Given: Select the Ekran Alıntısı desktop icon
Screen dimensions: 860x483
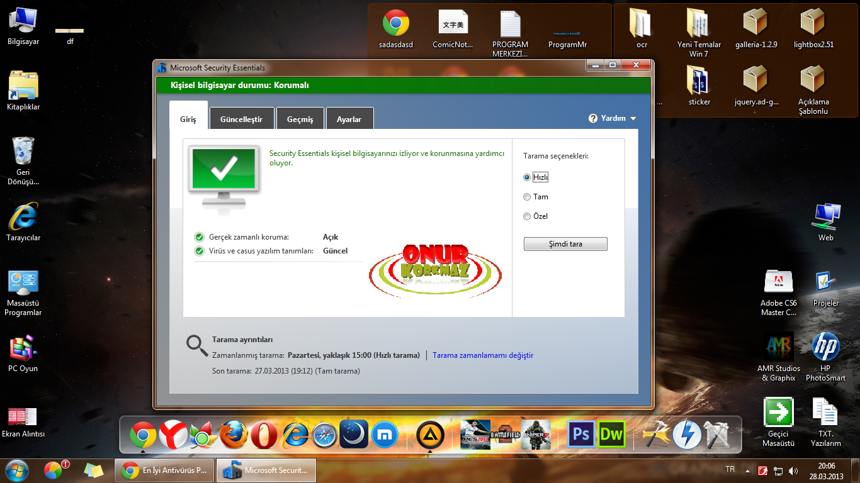Looking at the screenshot, I should pos(23,421).
